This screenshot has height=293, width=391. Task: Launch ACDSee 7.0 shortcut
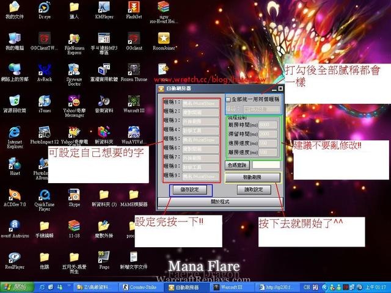(15, 198)
